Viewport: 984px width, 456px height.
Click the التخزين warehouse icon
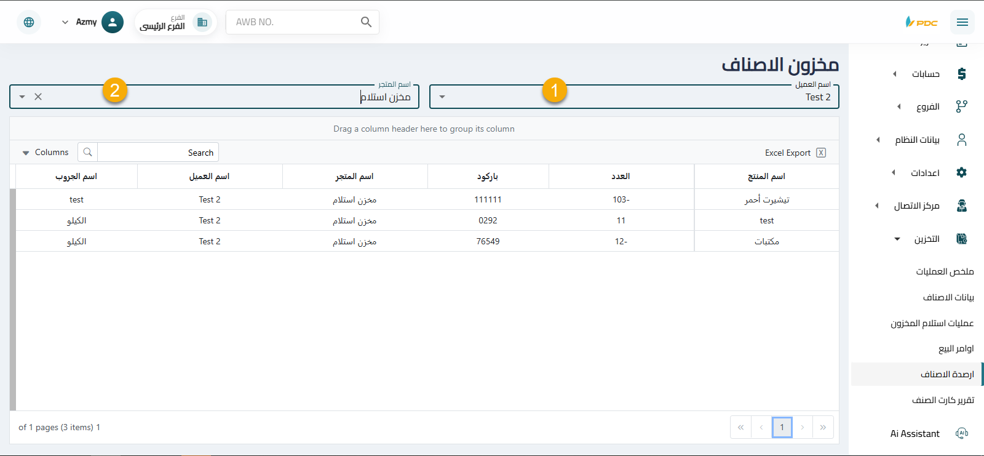coord(962,239)
